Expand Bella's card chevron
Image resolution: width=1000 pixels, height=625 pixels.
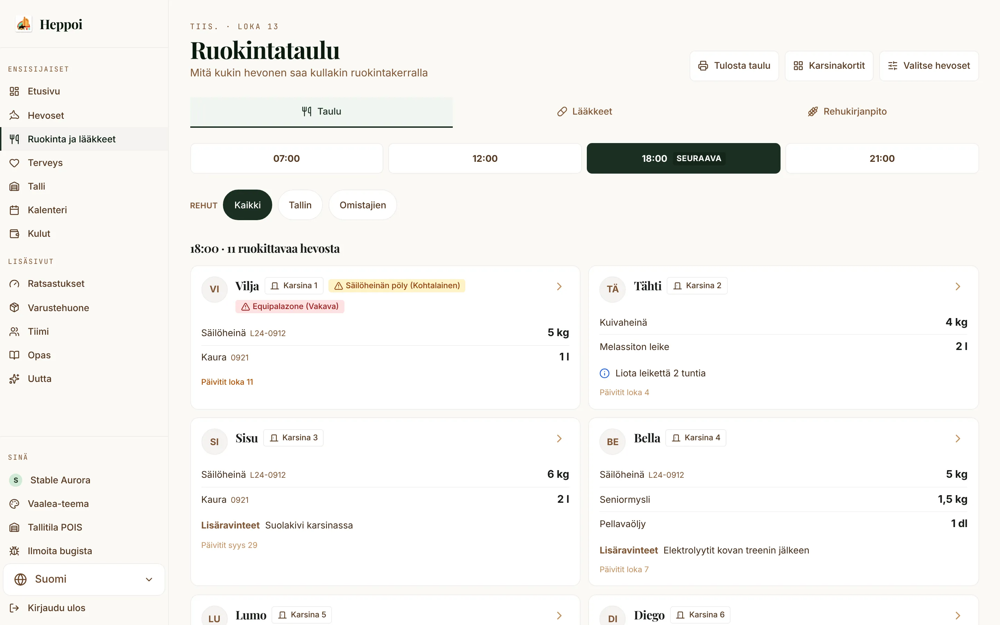[x=958, y=439]
